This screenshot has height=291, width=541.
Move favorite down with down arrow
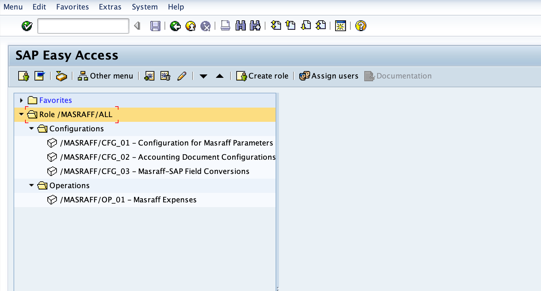(x=203, y=76)
